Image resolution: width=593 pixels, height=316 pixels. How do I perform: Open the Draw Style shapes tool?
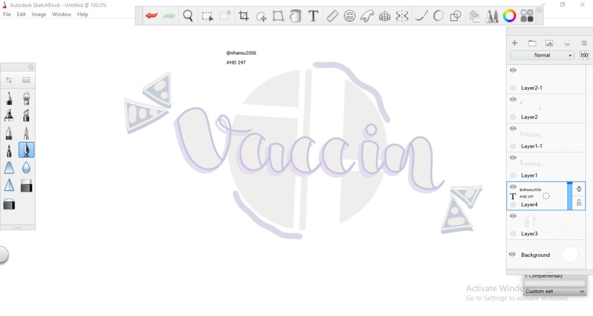pyautogui.click(x=455, y=16)
